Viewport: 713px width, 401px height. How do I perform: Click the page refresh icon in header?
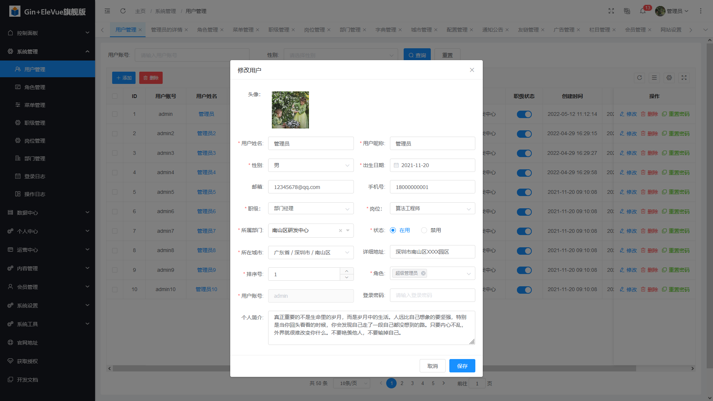pyautogui.click(x=123, y=11)
